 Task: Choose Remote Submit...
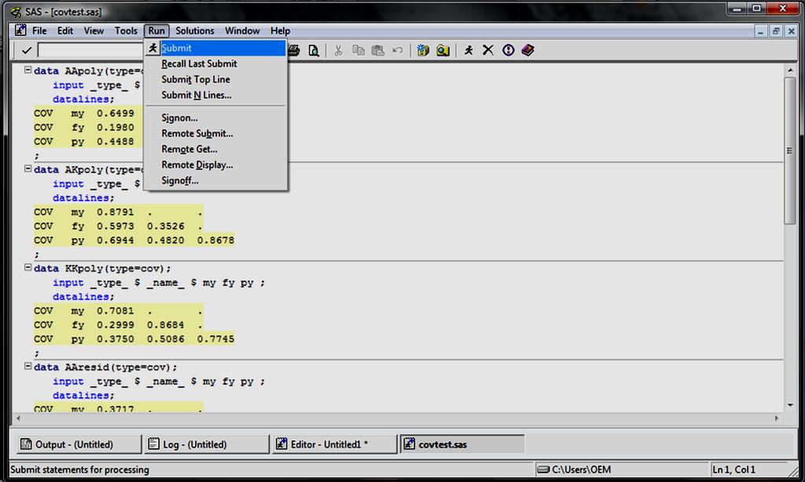tap(215, 134)
